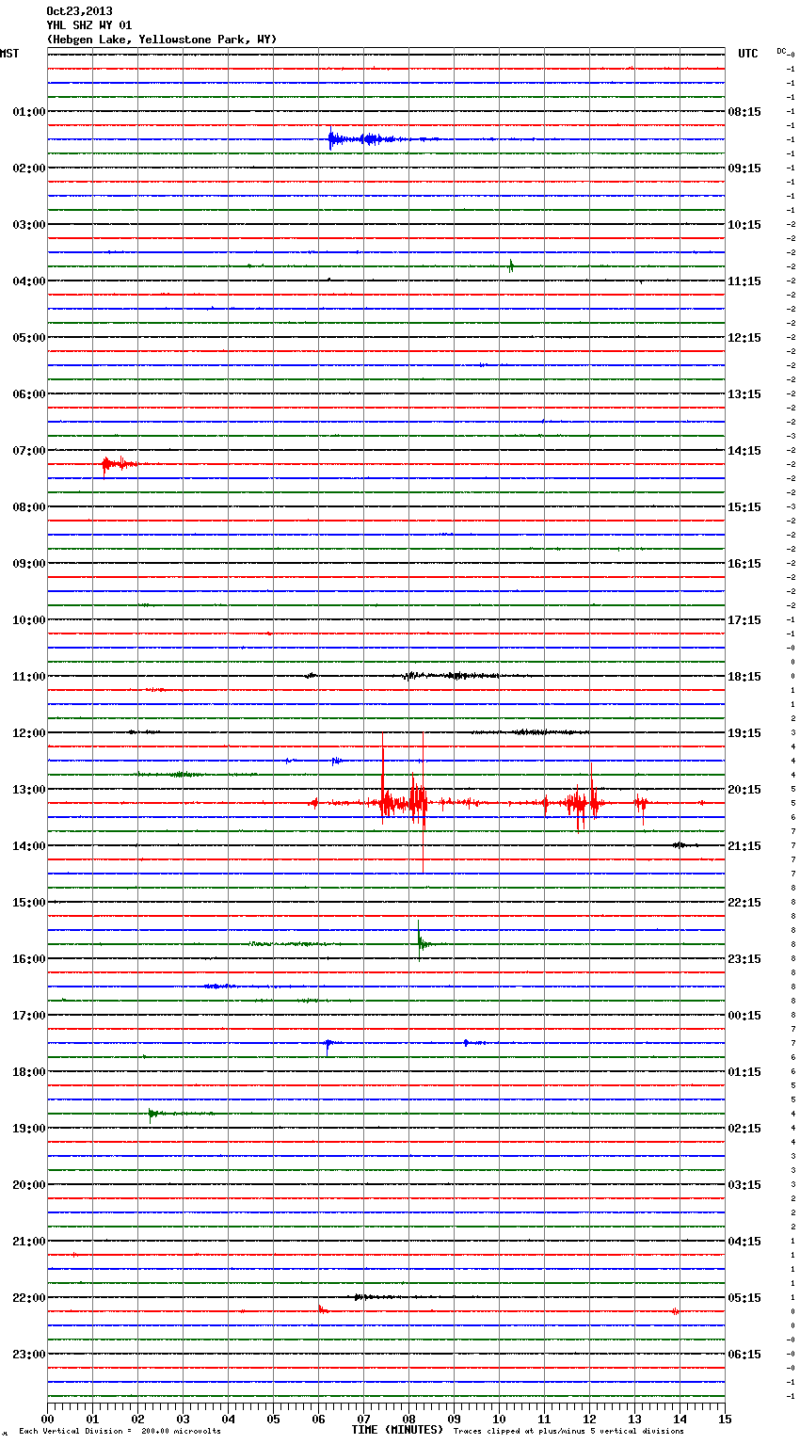The width and height of the screenshot is (800, 1444).
Task: Click the "06:15" UTC time label
Action: [x=744, y=1355]
